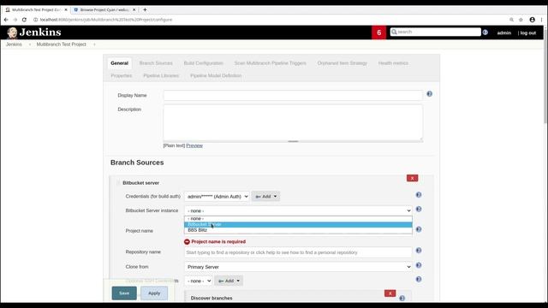Go to Orphaned Item Strategy tab
The image size is (548, 308).
coord(342,63)
